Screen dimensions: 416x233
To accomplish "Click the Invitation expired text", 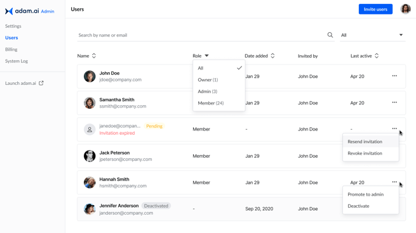I will 117,133.
